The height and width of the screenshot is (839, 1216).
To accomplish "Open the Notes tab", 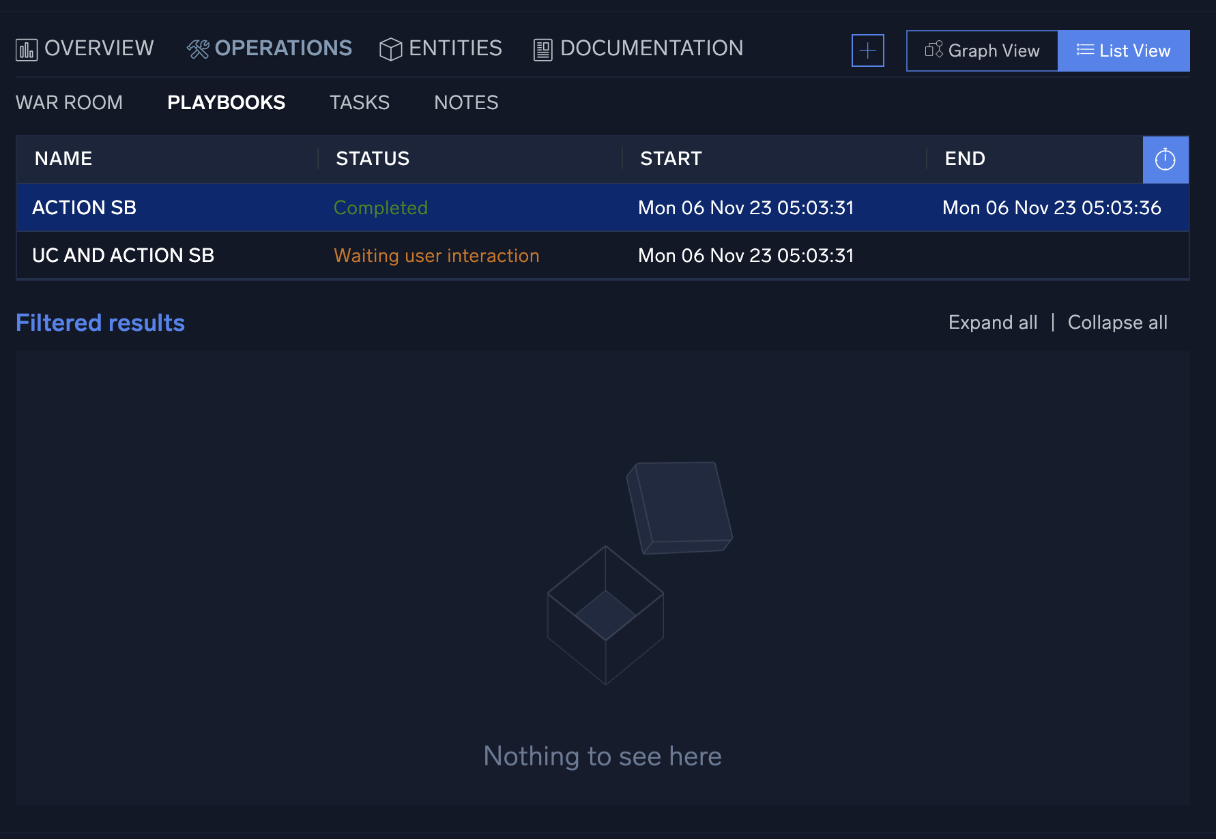I will (466, 102).
